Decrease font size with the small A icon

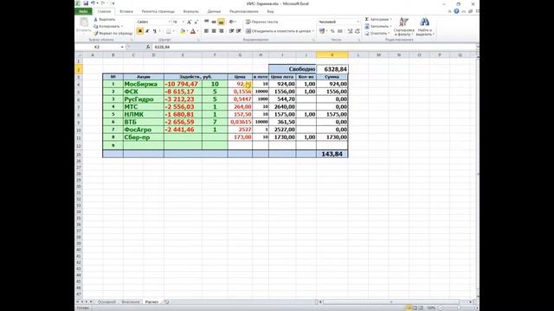point(196,22)
